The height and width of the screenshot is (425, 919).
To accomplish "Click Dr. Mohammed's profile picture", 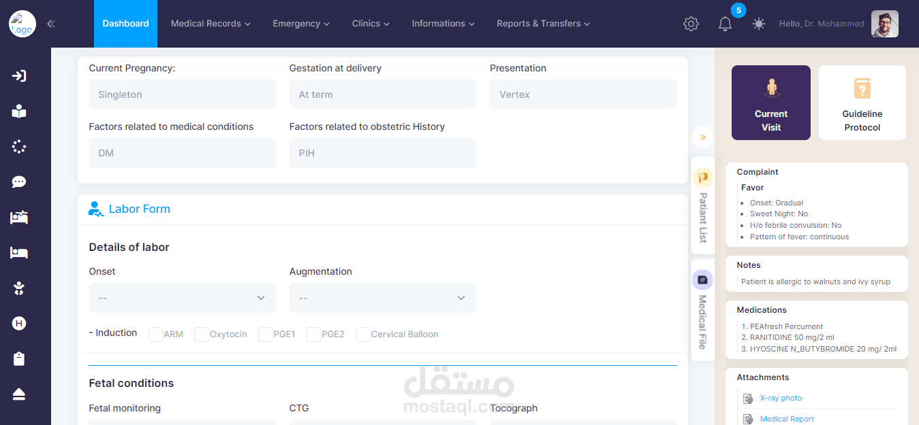I will click(x=885, y=24).
